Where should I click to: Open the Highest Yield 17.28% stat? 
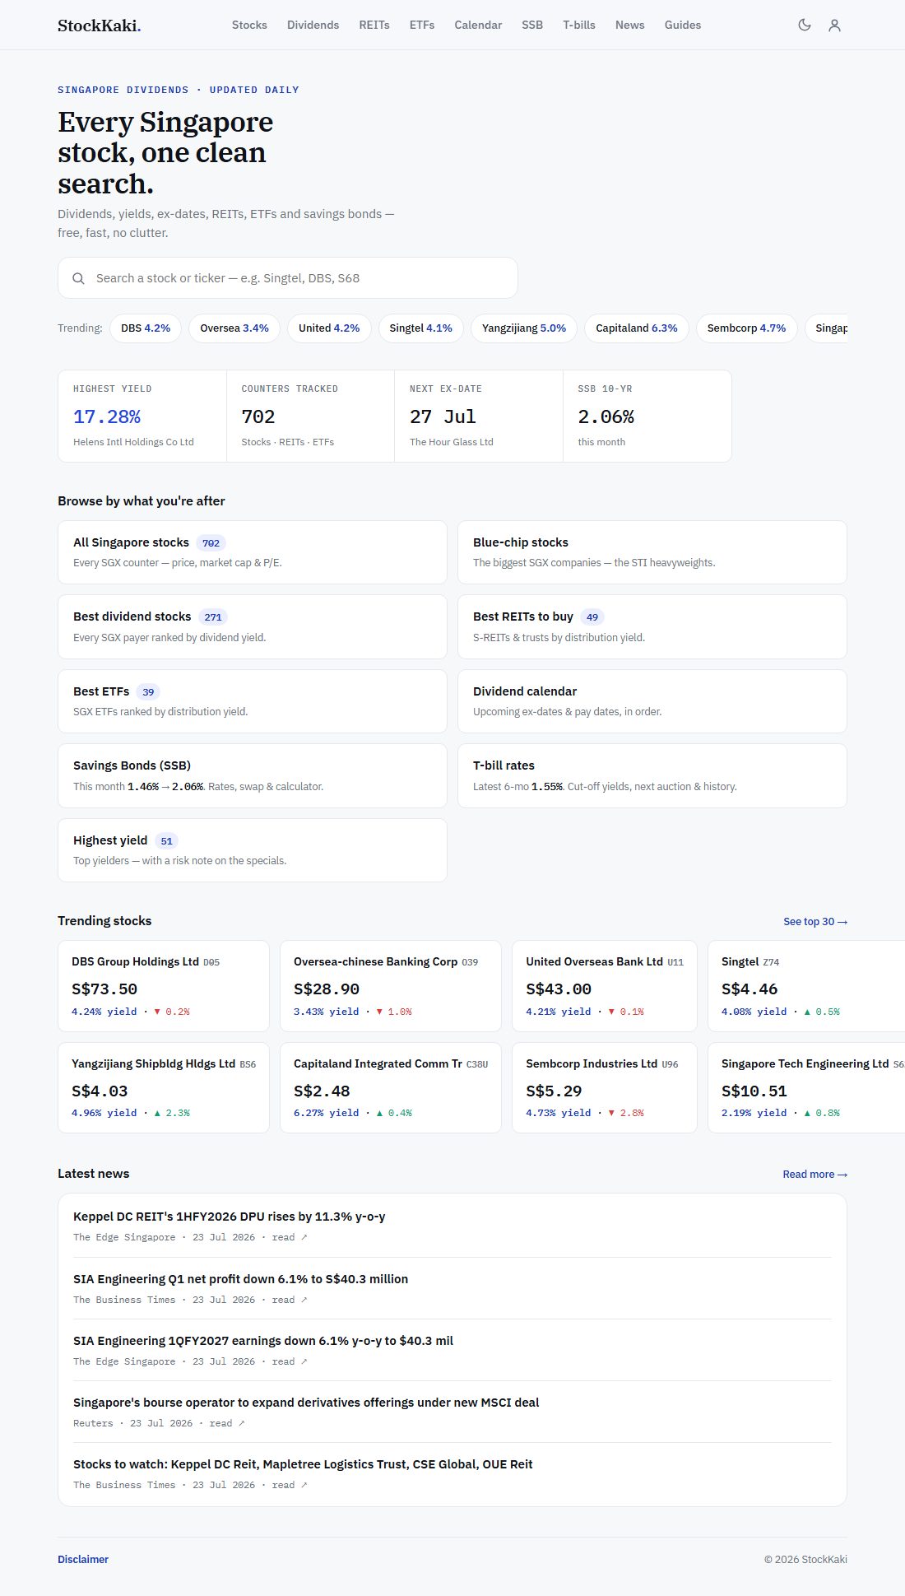pyautogui.click(x=142, y=416)
